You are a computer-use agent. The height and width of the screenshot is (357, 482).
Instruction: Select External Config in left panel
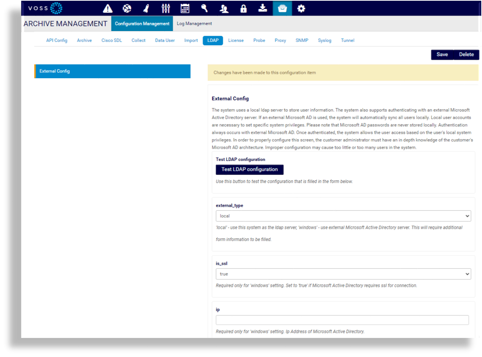pos(112,71)
